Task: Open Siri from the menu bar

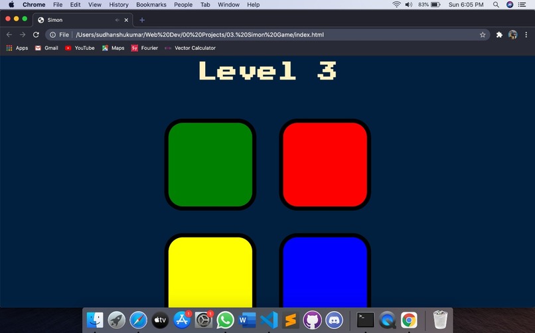Action: click(x=510, y=5)
